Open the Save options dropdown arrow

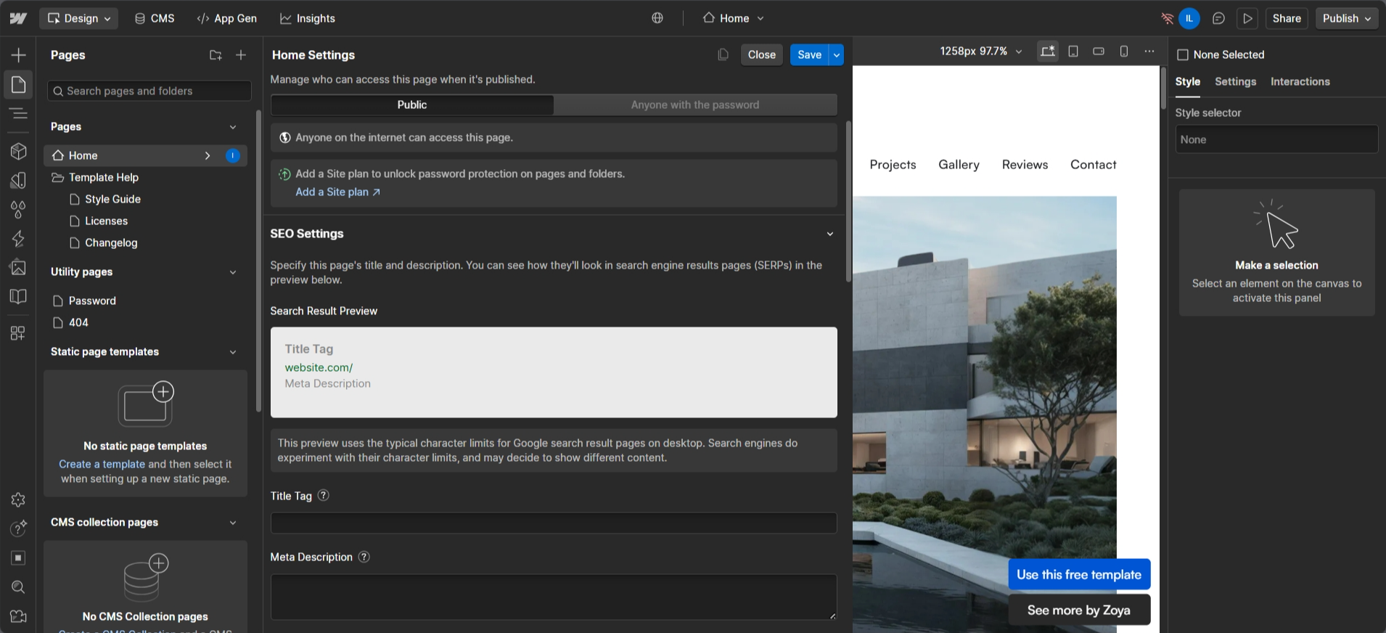(837, 54)
